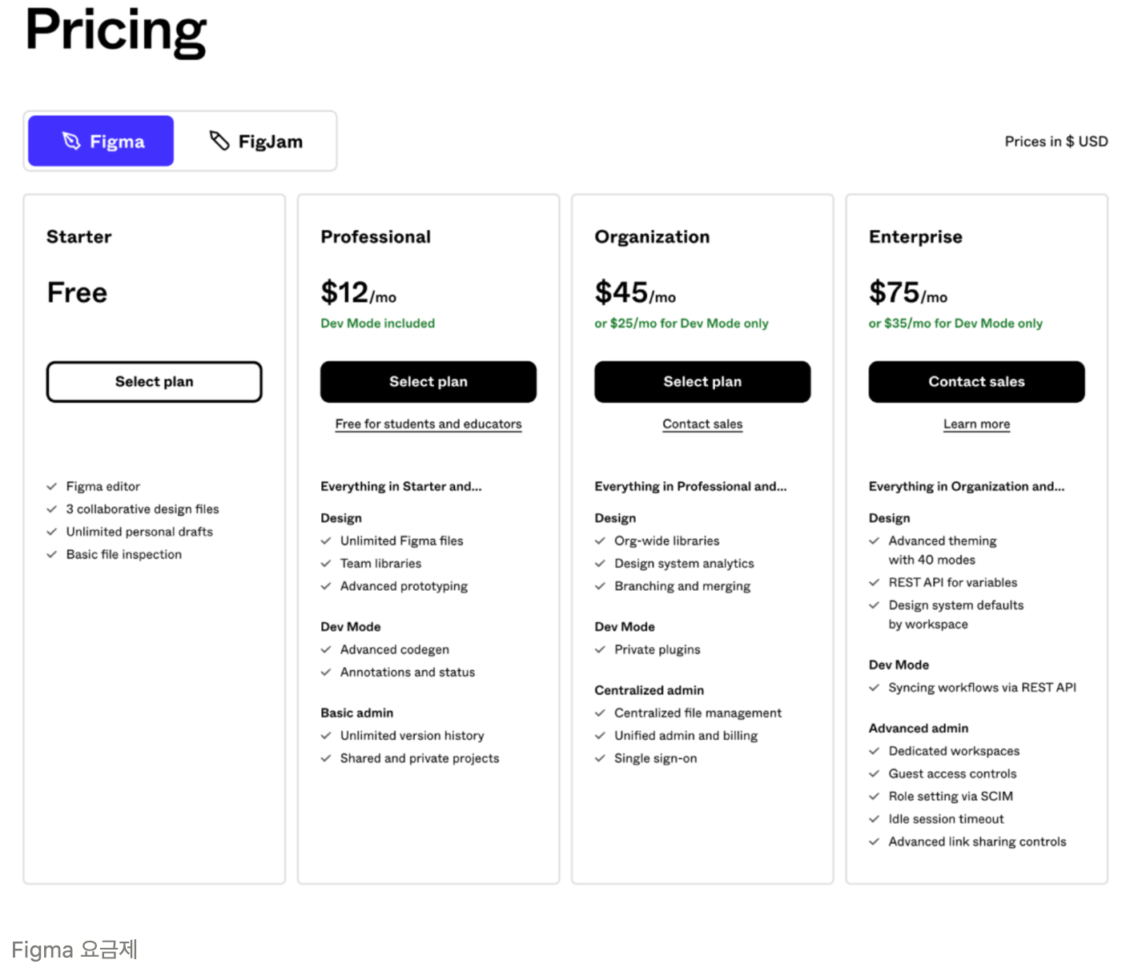Click the Prices in $ USD label
The height and width of the screenshot is (972, 1134).
1056,141
